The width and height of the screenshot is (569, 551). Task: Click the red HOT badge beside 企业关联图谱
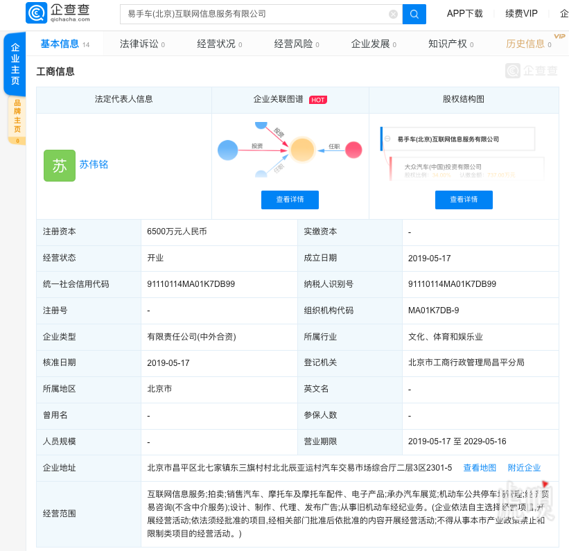tap(318, 100)
